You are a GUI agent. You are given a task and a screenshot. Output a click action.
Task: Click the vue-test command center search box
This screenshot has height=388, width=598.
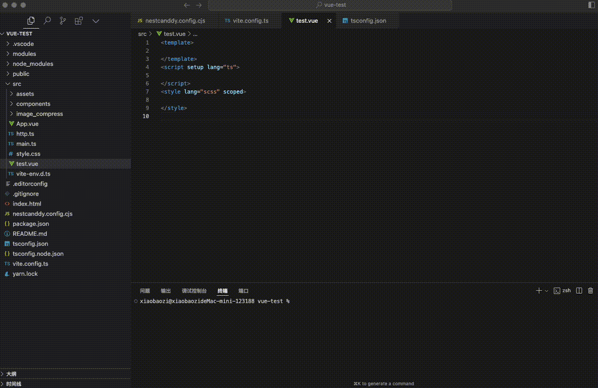[330, 5]
